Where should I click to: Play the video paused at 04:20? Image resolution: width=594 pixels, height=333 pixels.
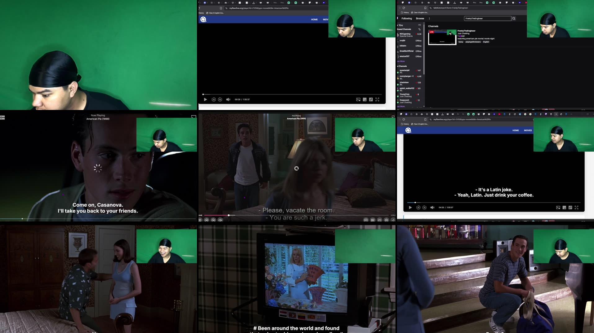coord(410,208)
